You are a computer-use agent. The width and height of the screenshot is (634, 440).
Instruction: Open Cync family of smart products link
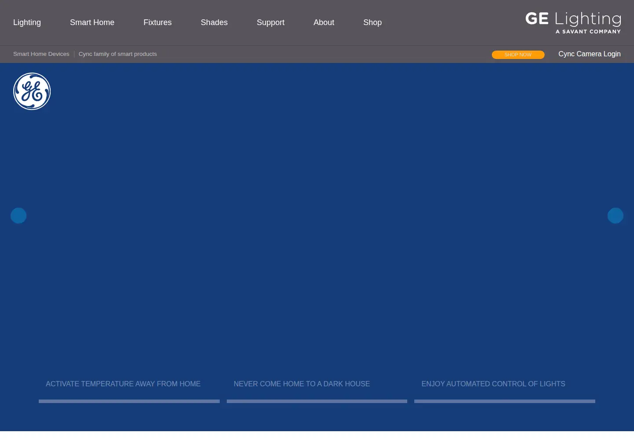point(118,54)
